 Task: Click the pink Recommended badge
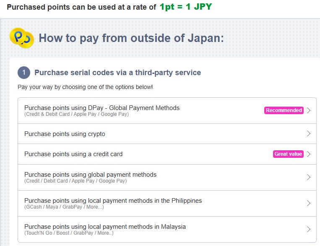click(x=284, y=110)
